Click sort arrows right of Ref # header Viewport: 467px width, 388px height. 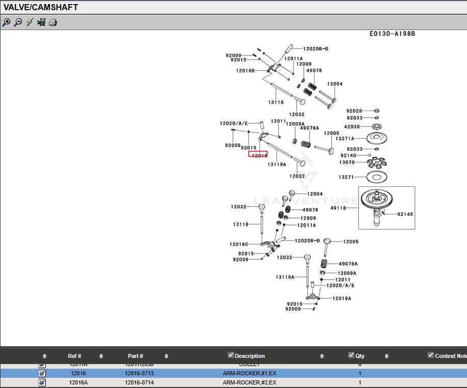101,356
